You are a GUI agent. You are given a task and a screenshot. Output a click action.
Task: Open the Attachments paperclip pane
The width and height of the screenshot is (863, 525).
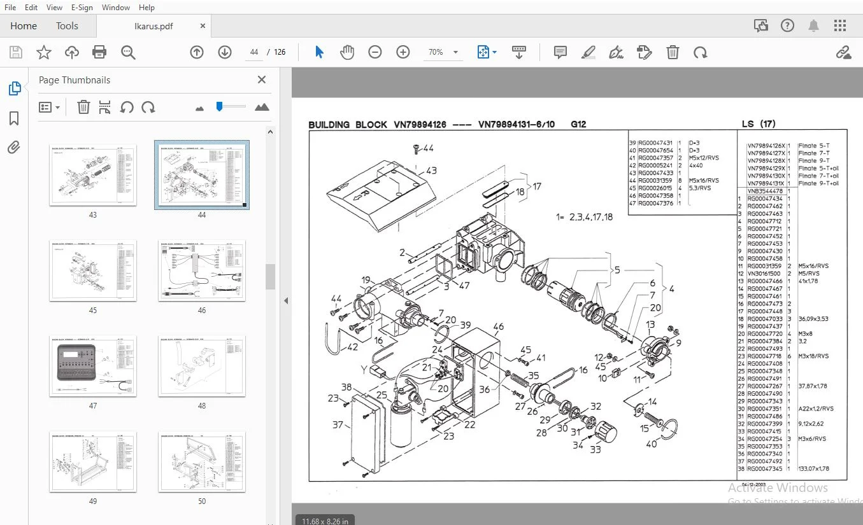point(14,148)
